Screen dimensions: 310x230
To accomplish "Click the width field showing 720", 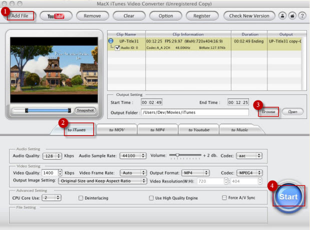I will click(x=210, y=181).
